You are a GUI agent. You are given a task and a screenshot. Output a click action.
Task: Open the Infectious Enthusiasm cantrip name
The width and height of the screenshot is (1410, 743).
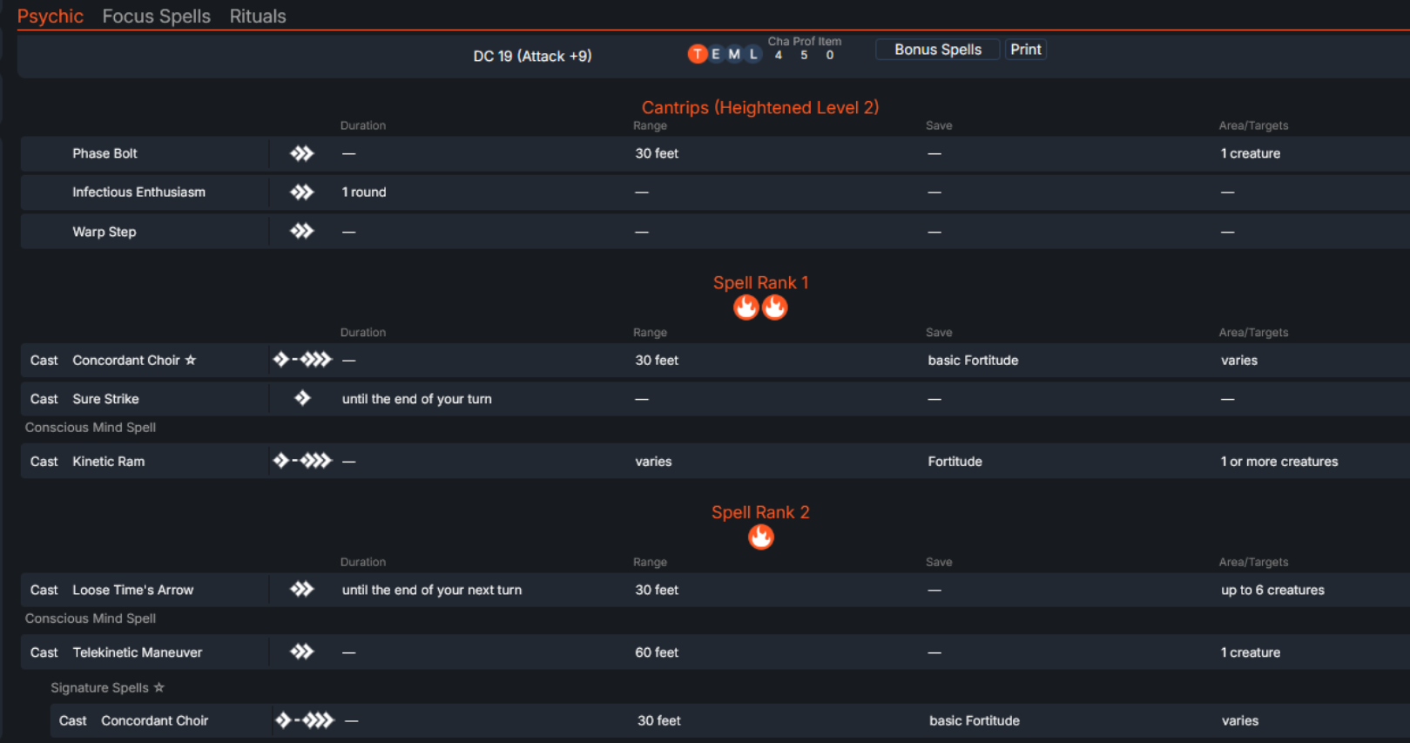[x=139, y=192]
